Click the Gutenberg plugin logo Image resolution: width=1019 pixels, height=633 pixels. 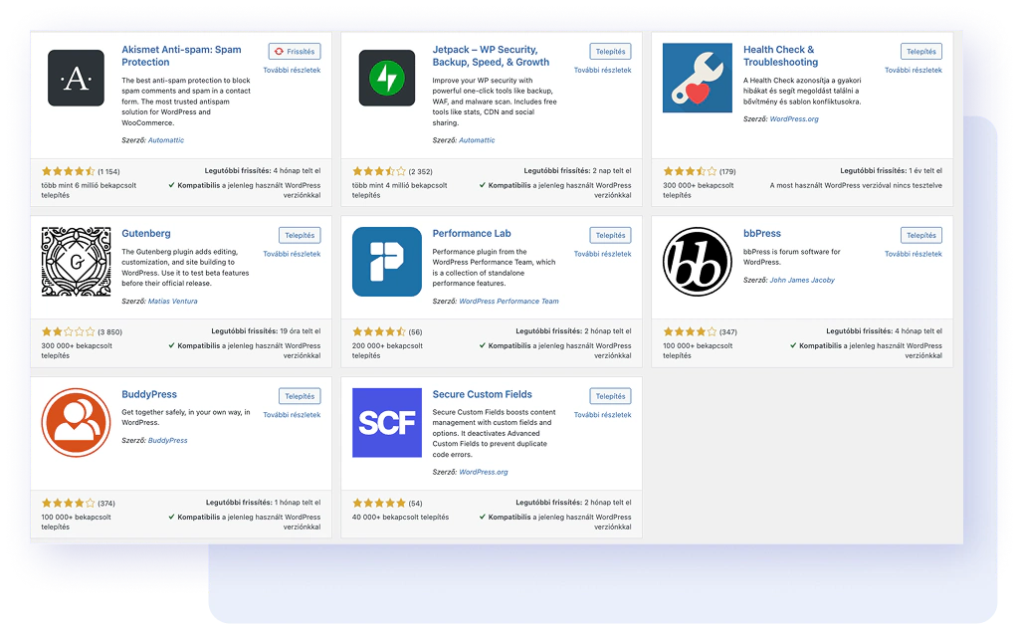pos(77,262)
